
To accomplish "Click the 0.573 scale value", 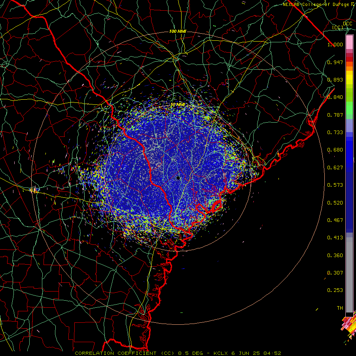I will [x=335, y=185].
